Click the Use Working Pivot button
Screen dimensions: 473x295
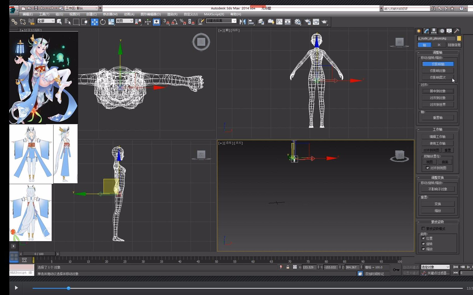coord(438,143)
